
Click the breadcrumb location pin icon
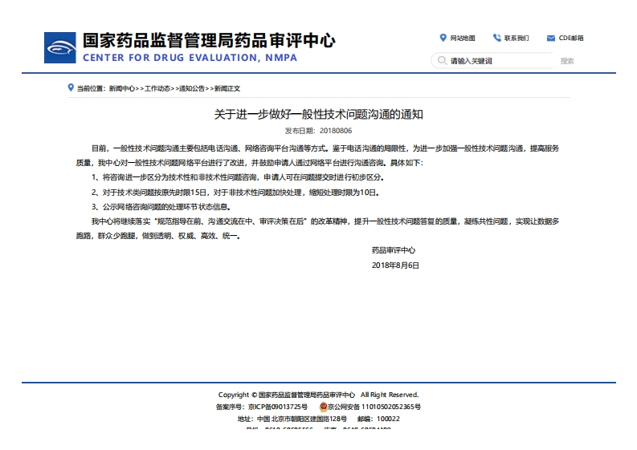point(71,87)
